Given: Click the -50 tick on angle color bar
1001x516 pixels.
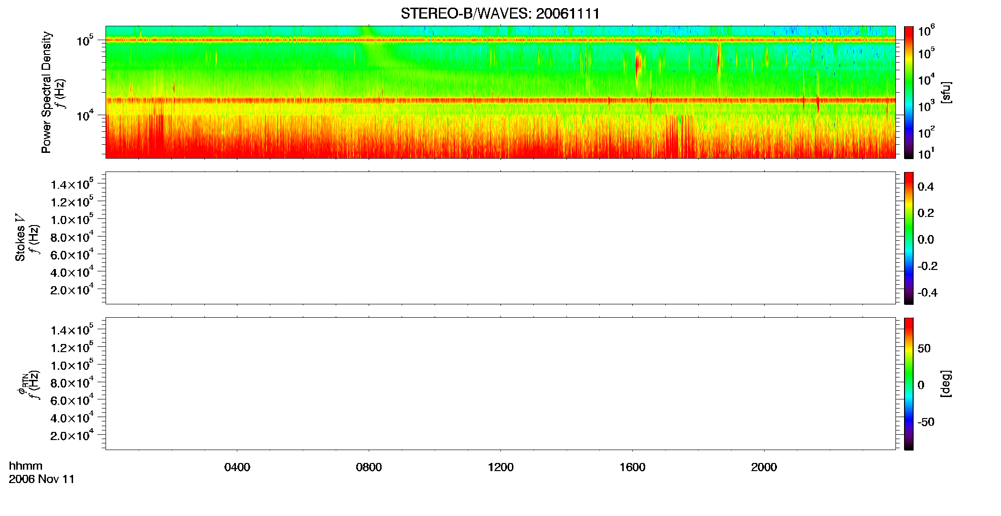Looking at the screenshot, I should pyautogui.click(x=926, y=422).
